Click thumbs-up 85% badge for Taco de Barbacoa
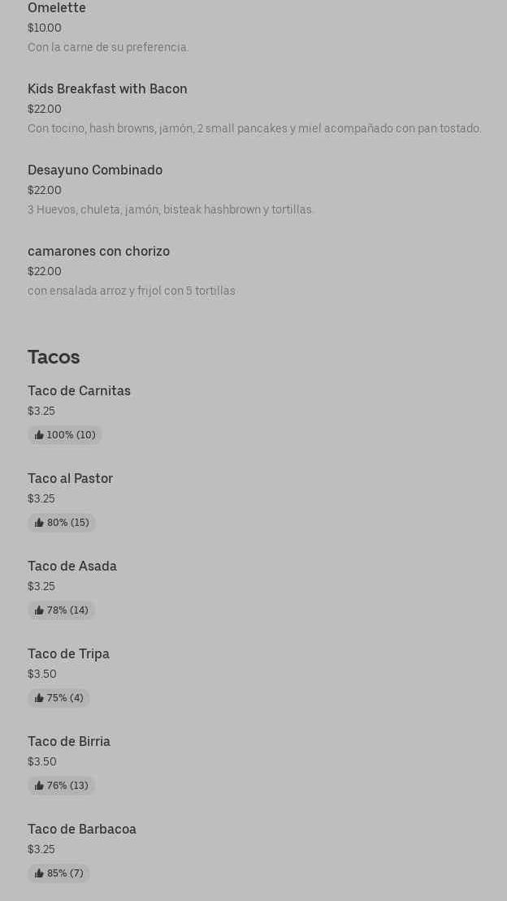 pos(58,873)
